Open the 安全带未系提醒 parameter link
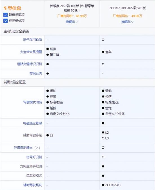The width and height of the screenshot is (155, 190). click(x=31, y=52)
